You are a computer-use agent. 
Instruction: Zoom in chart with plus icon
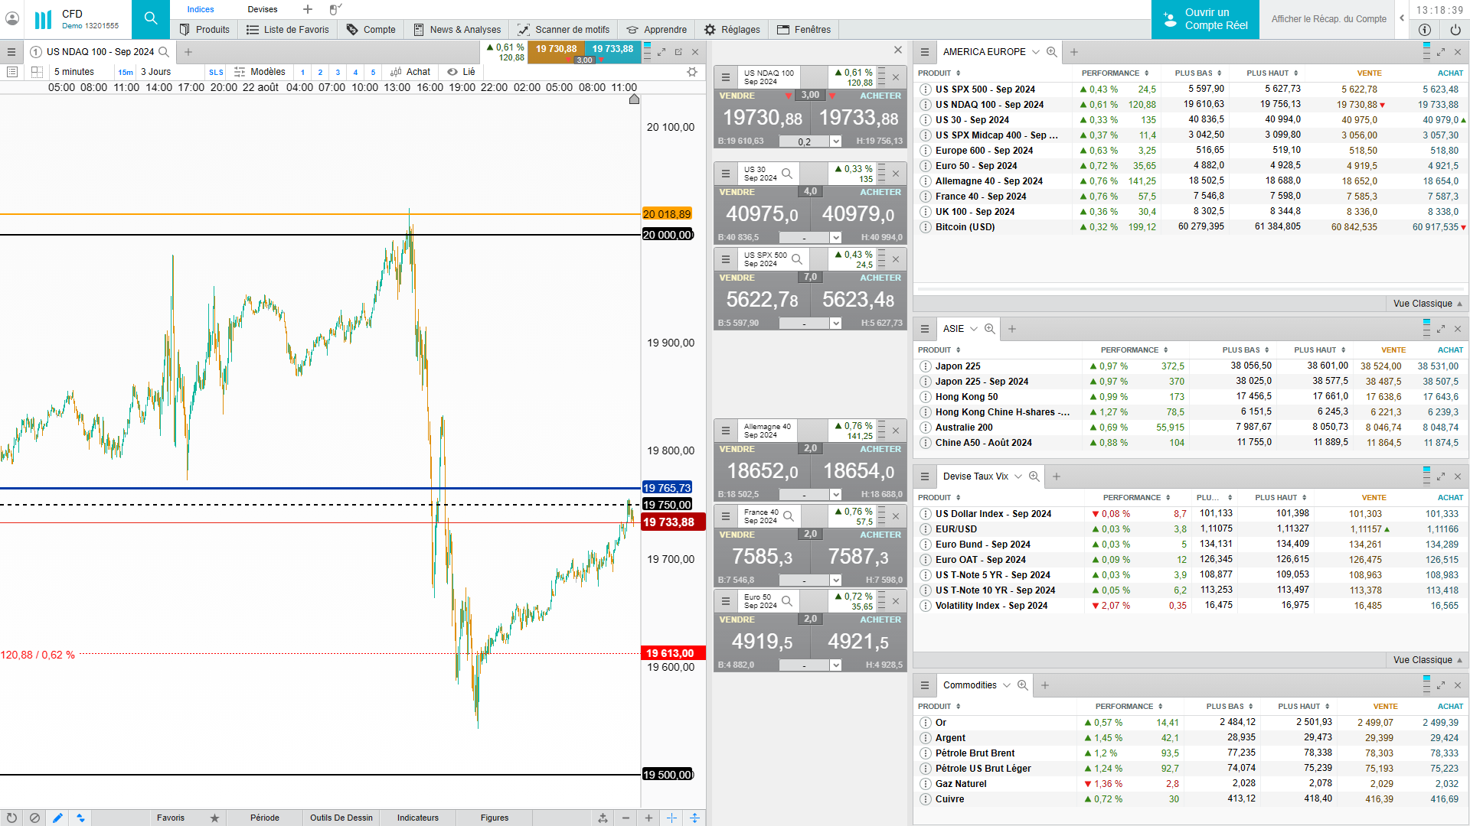[648, 818]
